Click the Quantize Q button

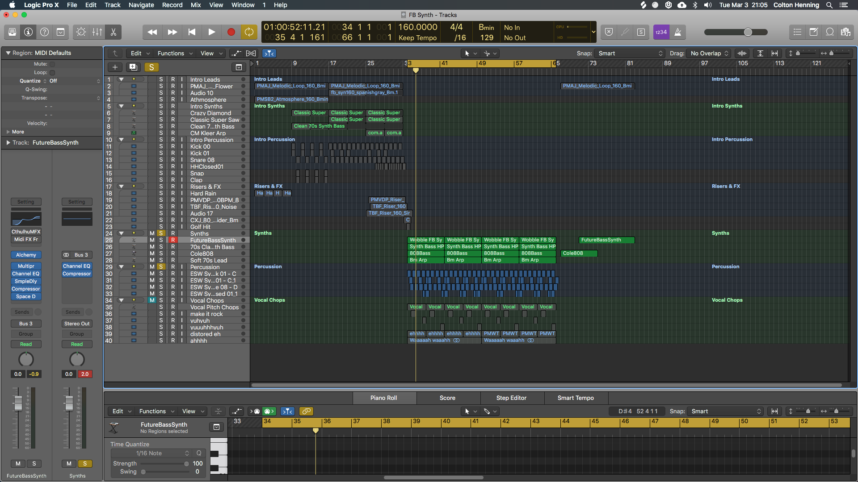pyautogui.click(x=199, y=453)
